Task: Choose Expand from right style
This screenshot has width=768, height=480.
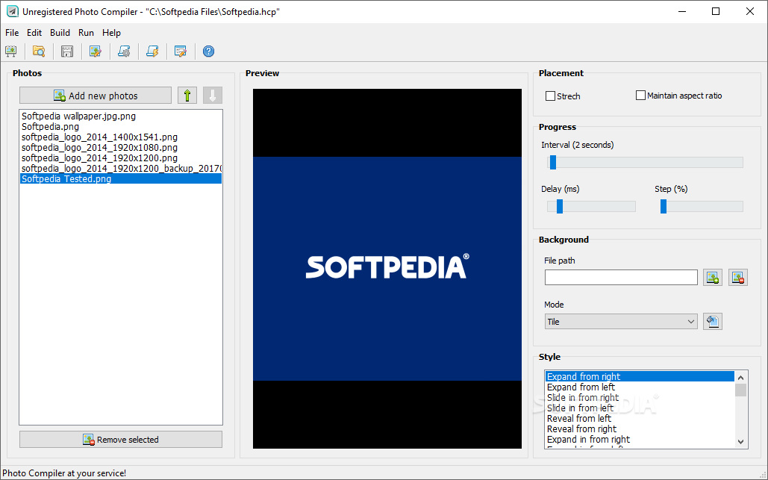Action: coord(640,376)
